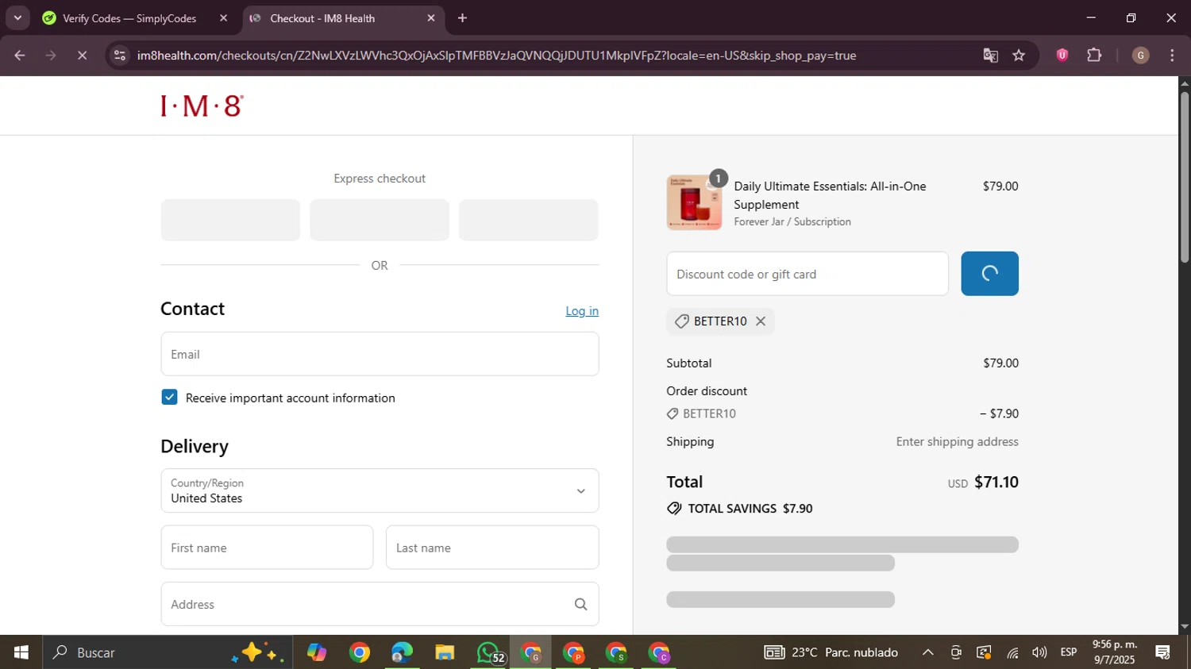1191x669 pixels.
Task: Click the first express checkout button placeholder
Action: (230, 220)
